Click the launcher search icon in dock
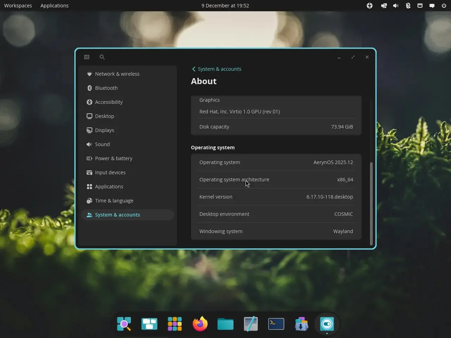451x338 pixels. click(124, 324)
